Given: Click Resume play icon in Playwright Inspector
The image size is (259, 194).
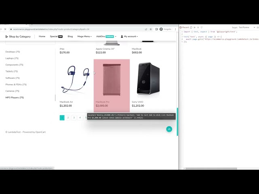Looking at the screenshot, I should click(x=195, y=27).
